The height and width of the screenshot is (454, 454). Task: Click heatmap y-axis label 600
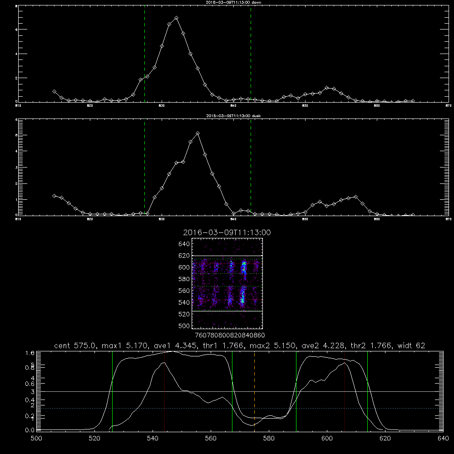pos(184,267)
